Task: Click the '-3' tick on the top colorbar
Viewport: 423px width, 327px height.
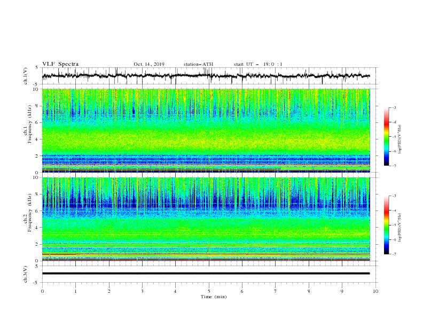Action: coord(394,107)
